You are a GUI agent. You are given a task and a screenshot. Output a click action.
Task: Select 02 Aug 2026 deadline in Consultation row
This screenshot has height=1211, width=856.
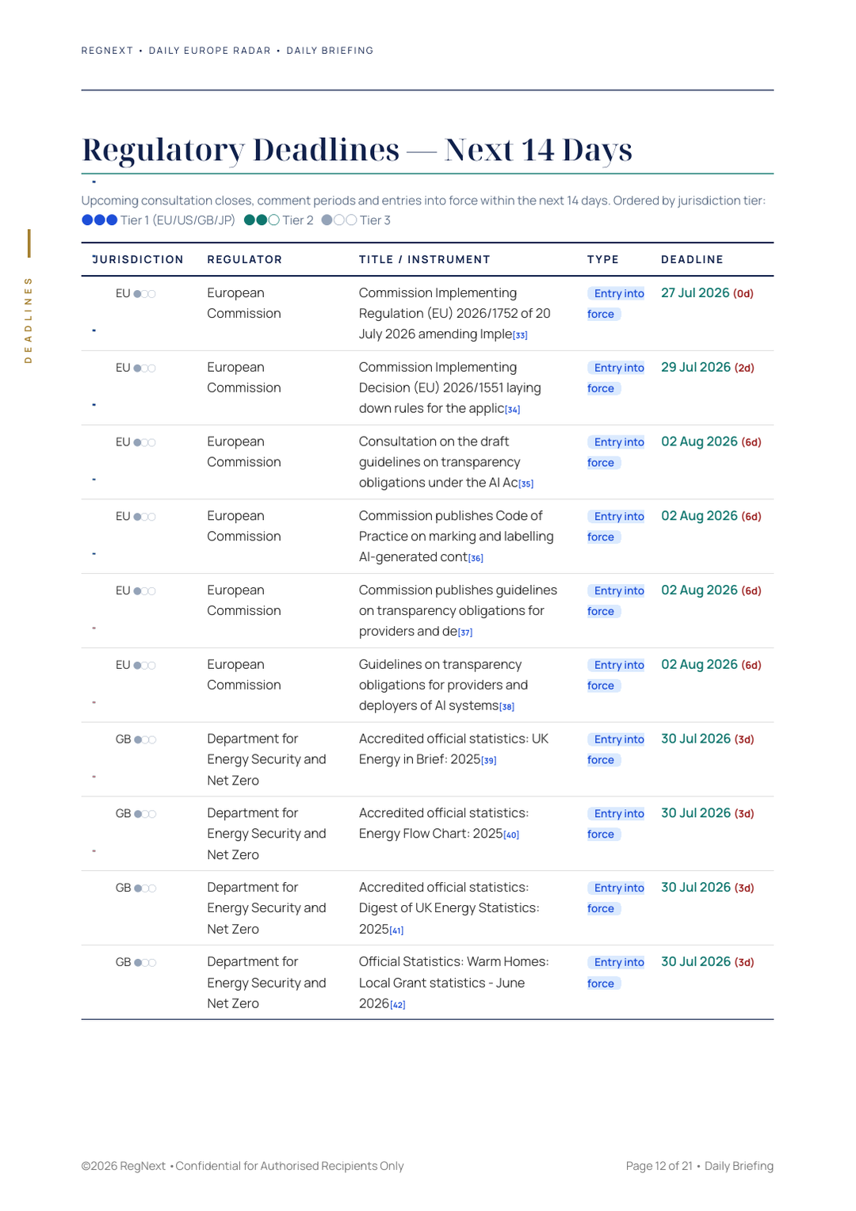click(711, 442)
